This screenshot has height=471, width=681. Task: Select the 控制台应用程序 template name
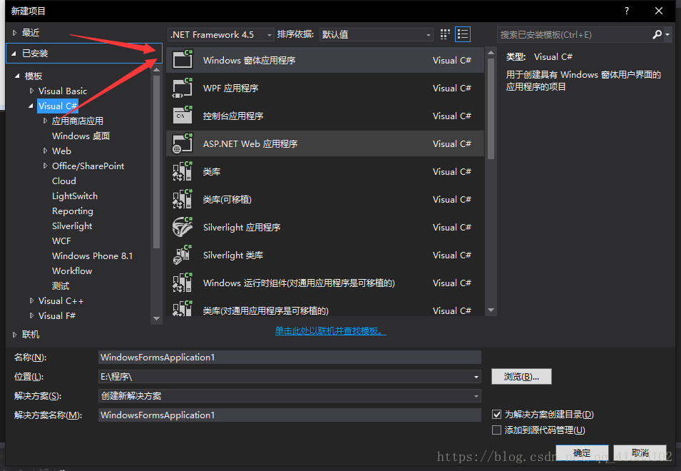pos(233,116)
